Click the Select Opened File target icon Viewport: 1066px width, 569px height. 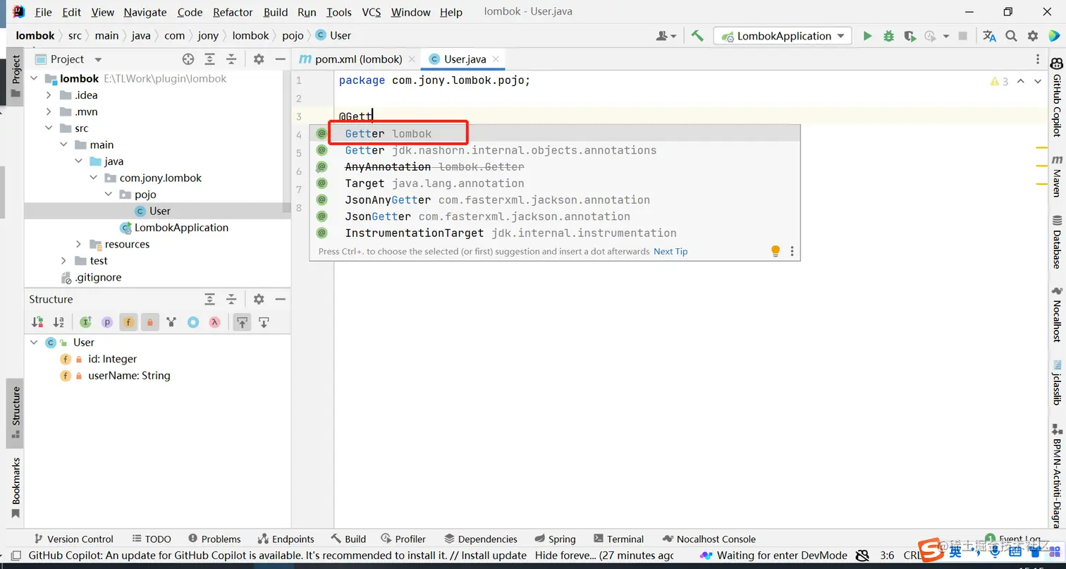[x=188, y=59]
